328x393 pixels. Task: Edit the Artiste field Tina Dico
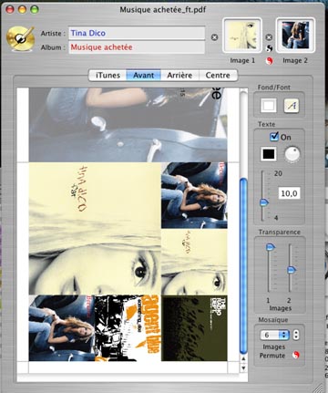pyautogui.click(x=137, y=33)
